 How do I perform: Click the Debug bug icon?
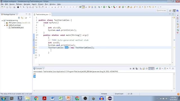(99, 7)
